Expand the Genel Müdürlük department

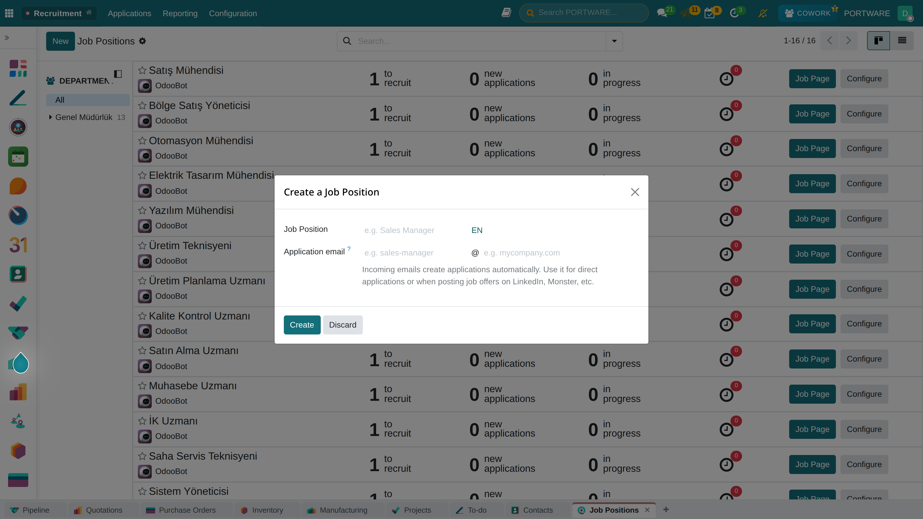(x=50, y=117)
